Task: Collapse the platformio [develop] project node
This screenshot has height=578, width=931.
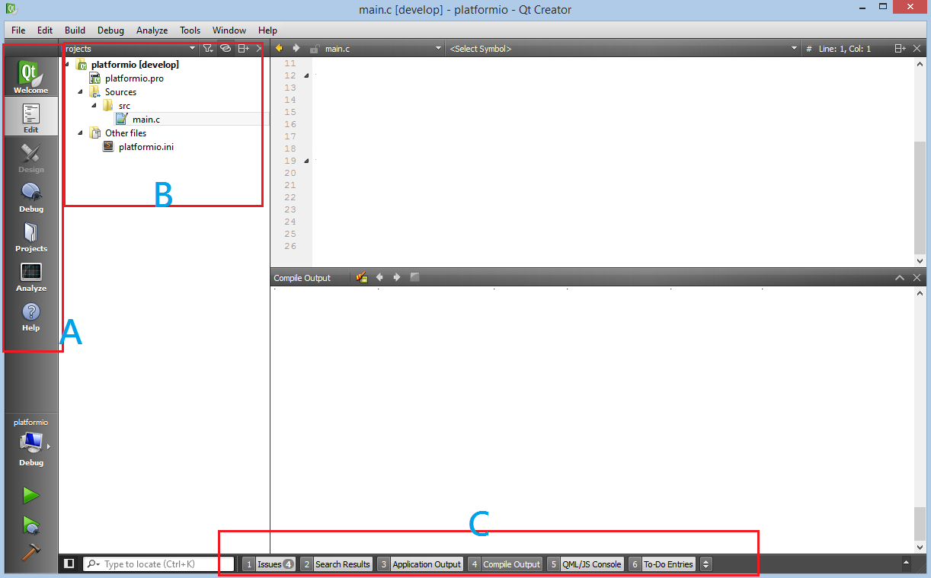Action: [x=67, y=65]
